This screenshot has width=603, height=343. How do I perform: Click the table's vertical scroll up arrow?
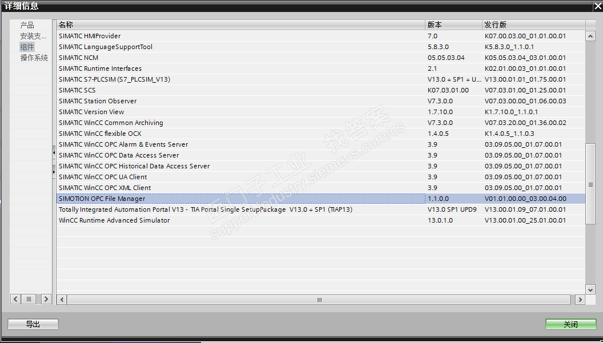590,36
